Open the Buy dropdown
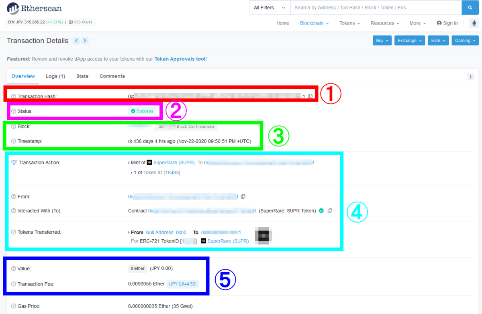The height and width of the screenshot is (314, 482). pos(382,41)
